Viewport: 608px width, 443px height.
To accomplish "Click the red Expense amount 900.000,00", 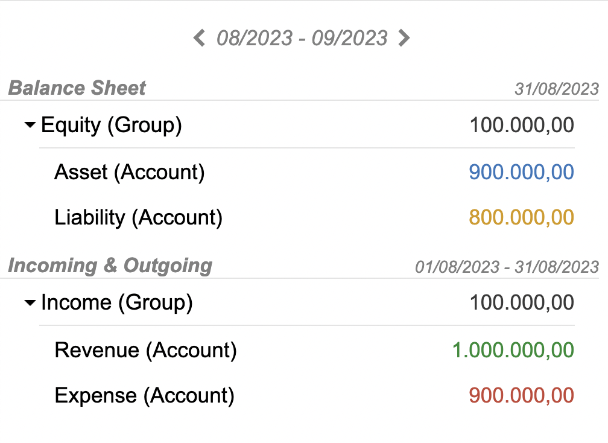I will pos(521,396).
